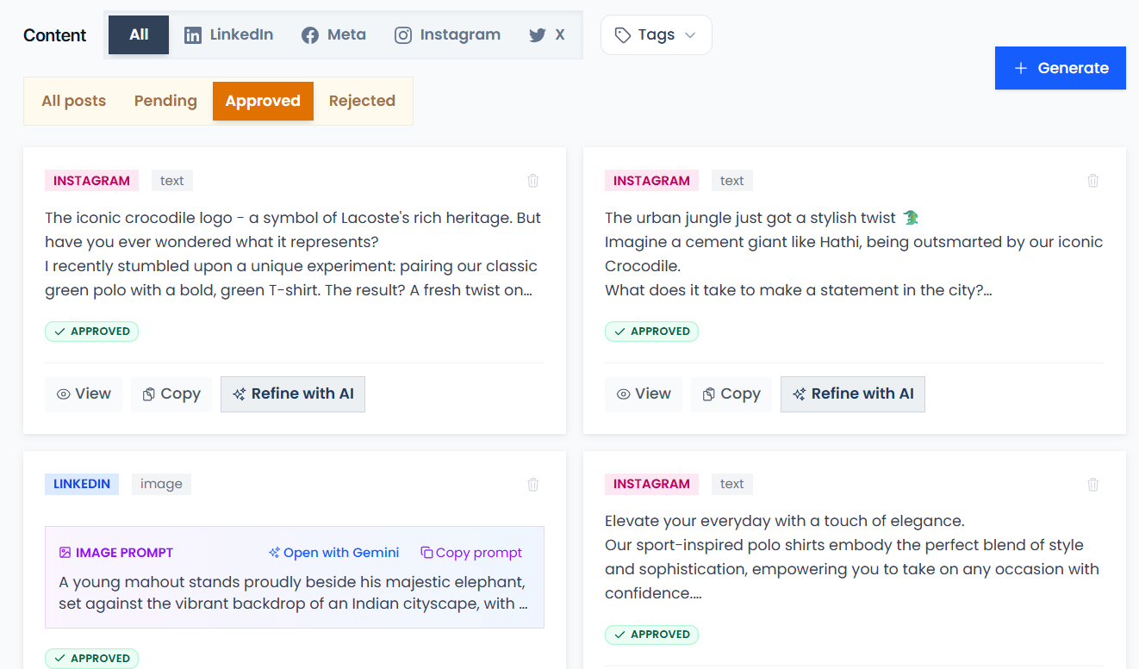Delete the crocodile logo heritage post
1139x669 pixels.
(x=533, y=181)
